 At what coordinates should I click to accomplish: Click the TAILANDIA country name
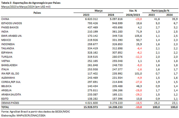[8, 49]
